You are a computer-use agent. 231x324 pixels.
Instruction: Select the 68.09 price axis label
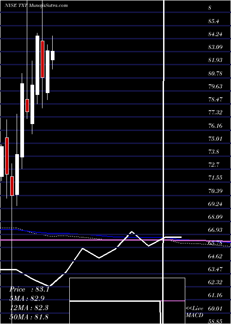coord(215,217)
